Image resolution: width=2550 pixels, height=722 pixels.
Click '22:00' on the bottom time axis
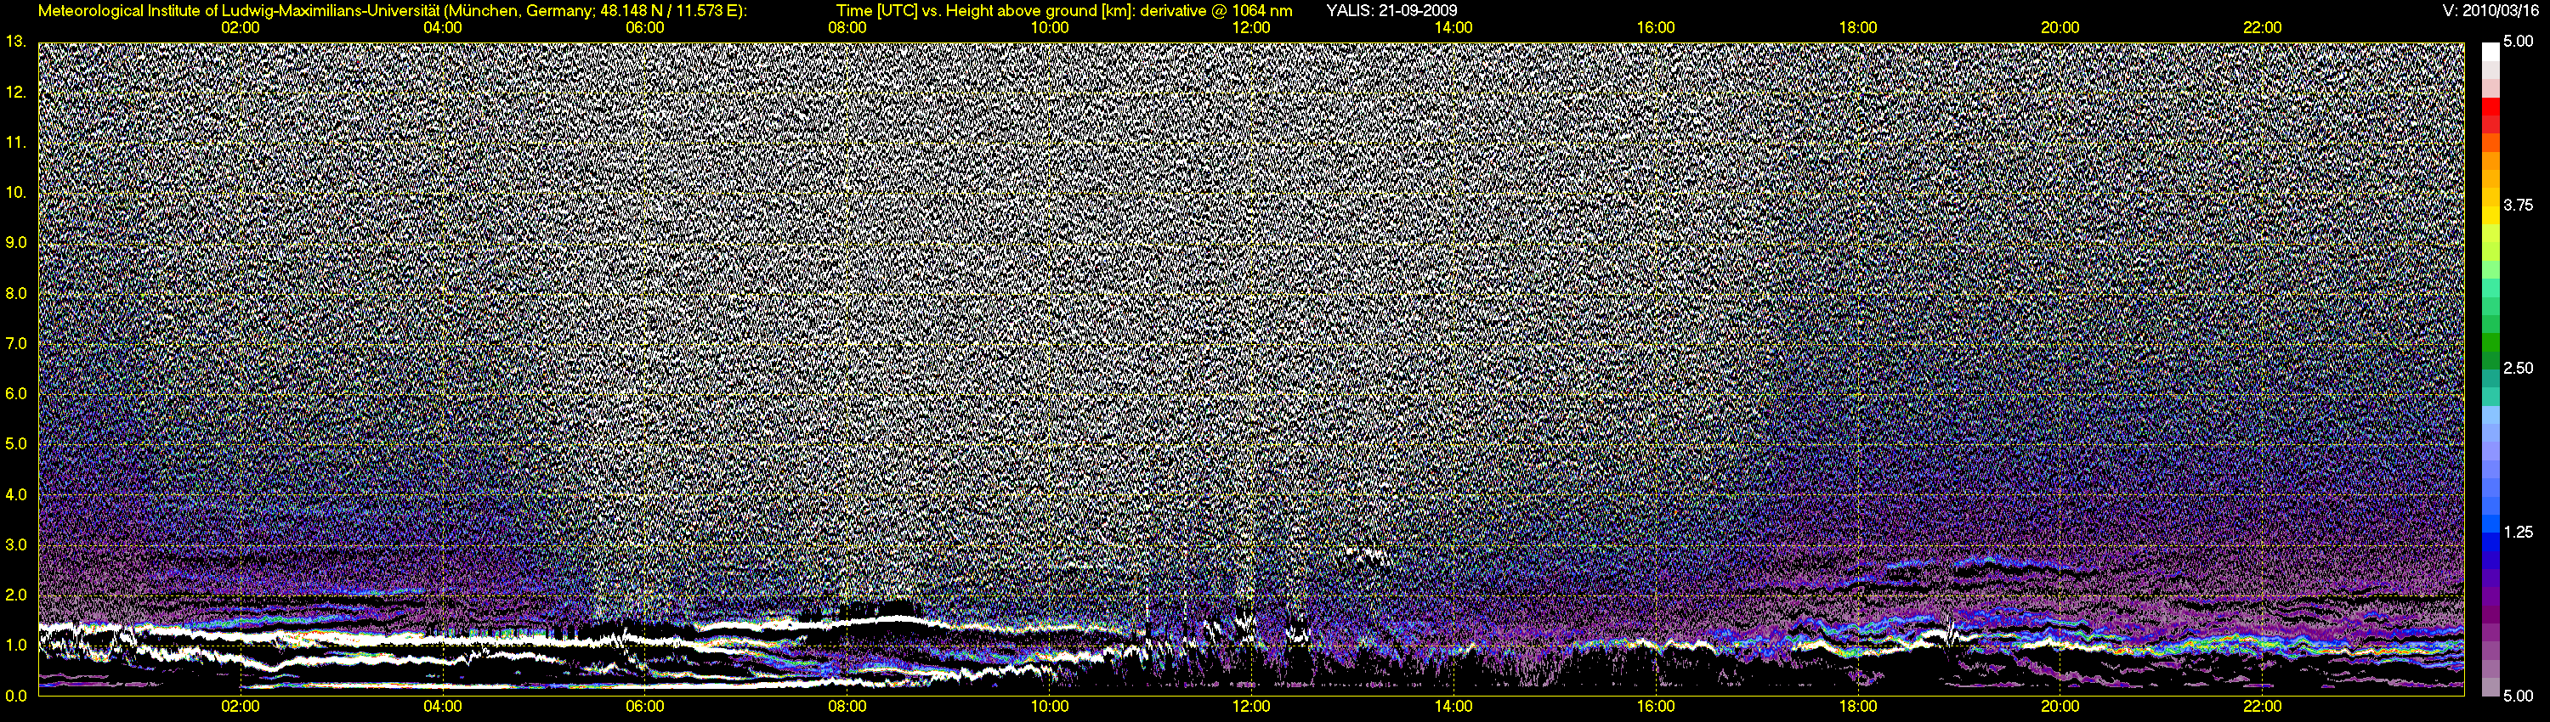point(2262,706)
